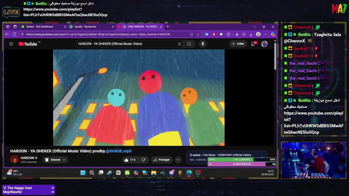Click the YouTube page vertical scrollbar
The image size is (349, 196).
[x=275, y=56]
